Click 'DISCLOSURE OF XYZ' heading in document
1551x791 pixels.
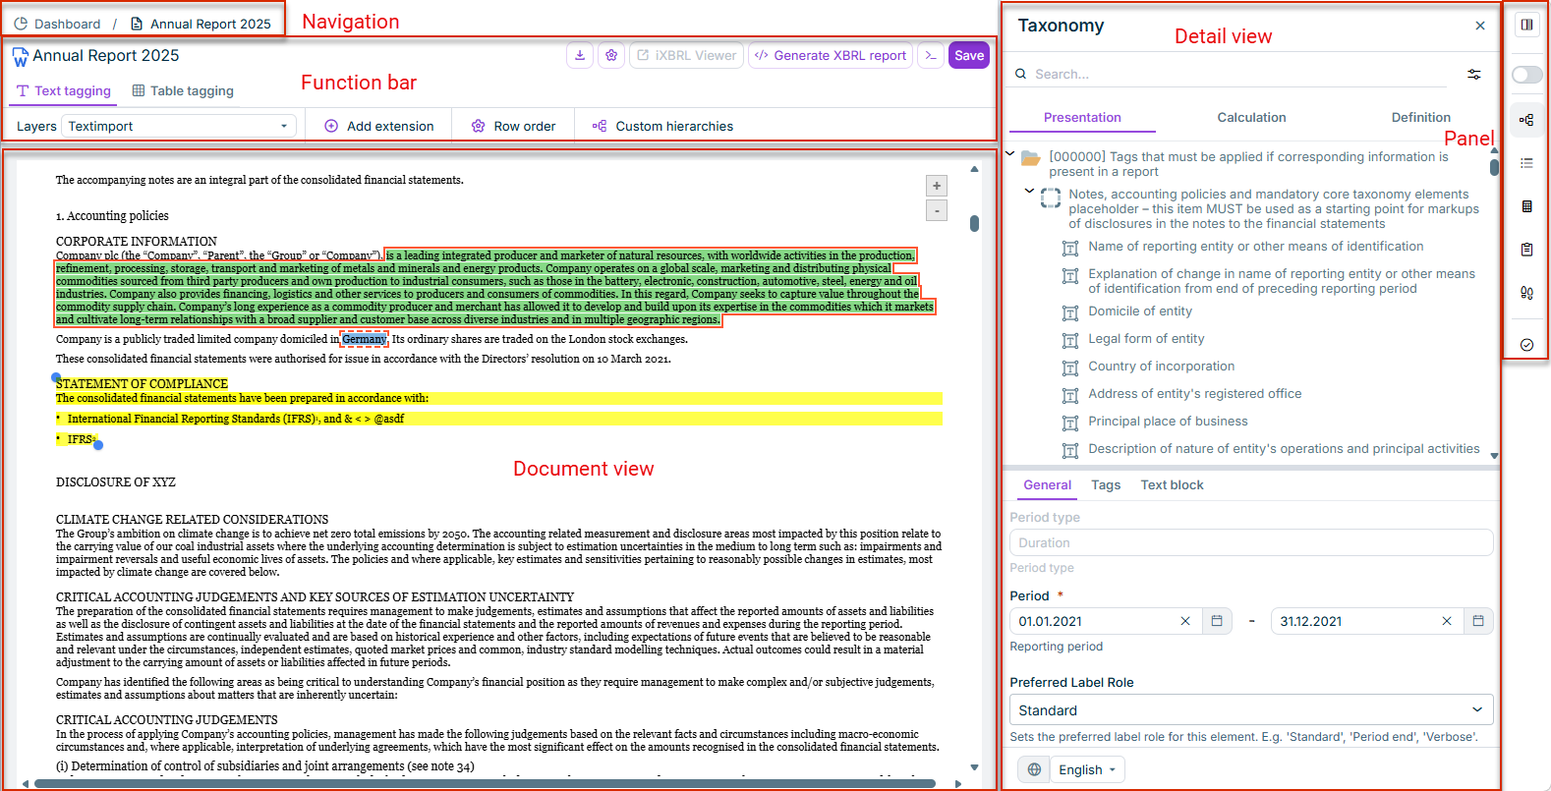coord(116,482)
